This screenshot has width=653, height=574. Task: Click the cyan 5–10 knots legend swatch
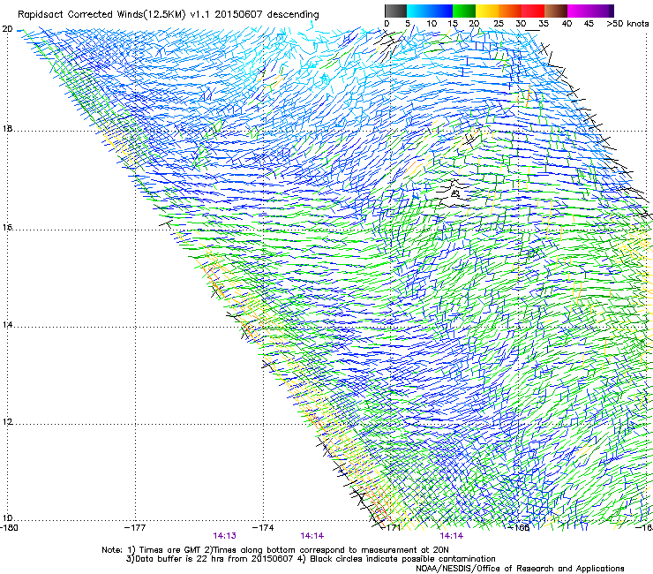[418, 11]
